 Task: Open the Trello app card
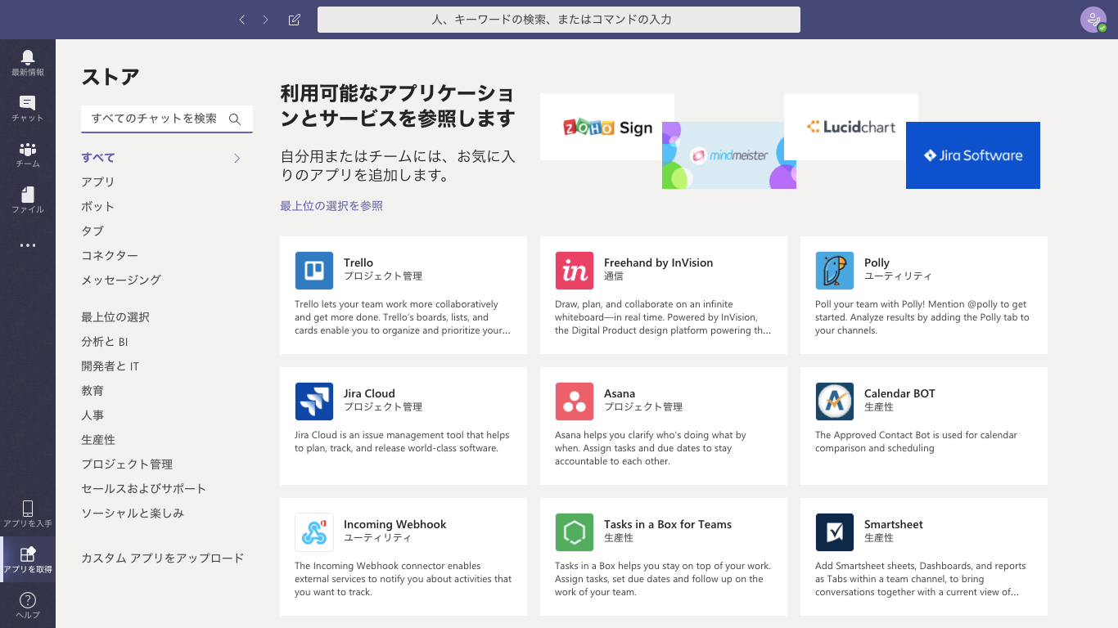tap(403, 295)
